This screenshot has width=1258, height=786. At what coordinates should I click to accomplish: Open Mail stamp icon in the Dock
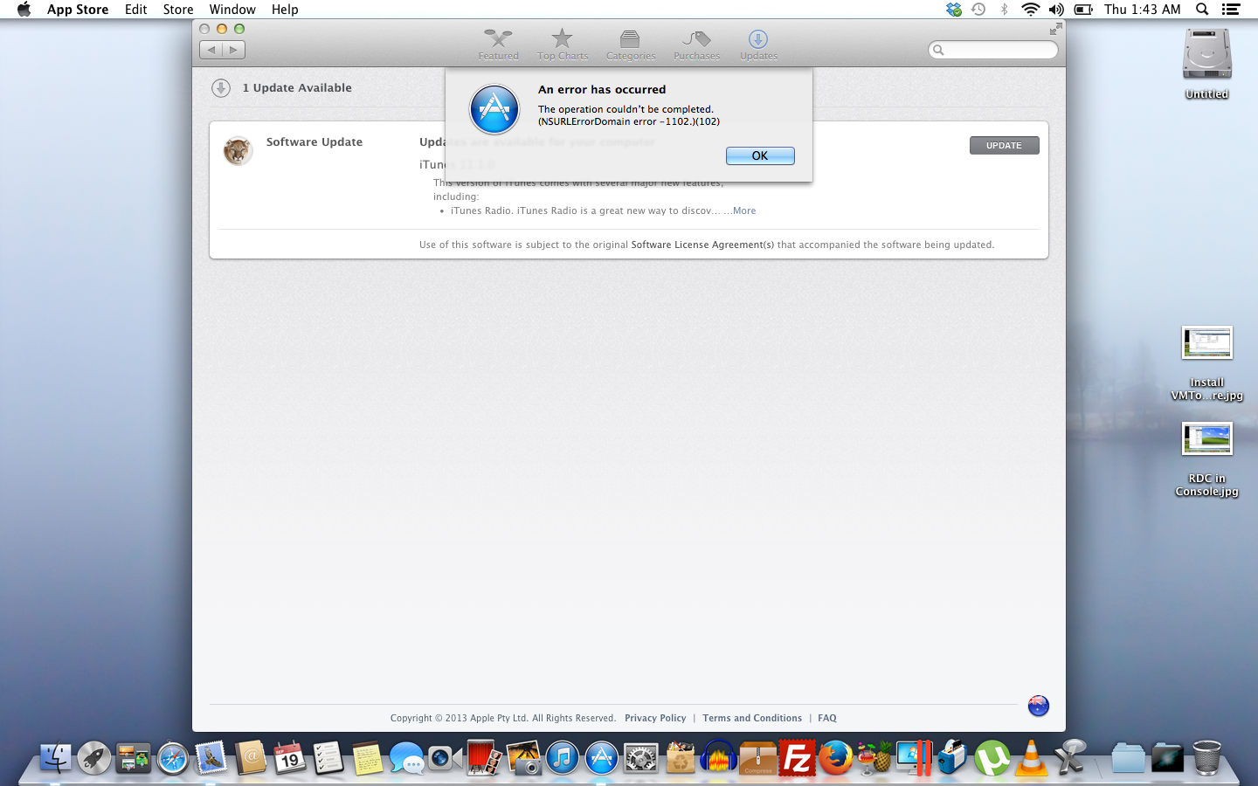(x=211, y=758)
